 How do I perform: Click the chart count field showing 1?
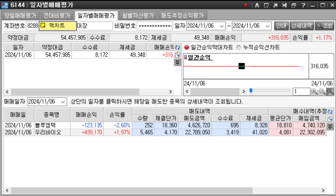(x=302, y=92)
